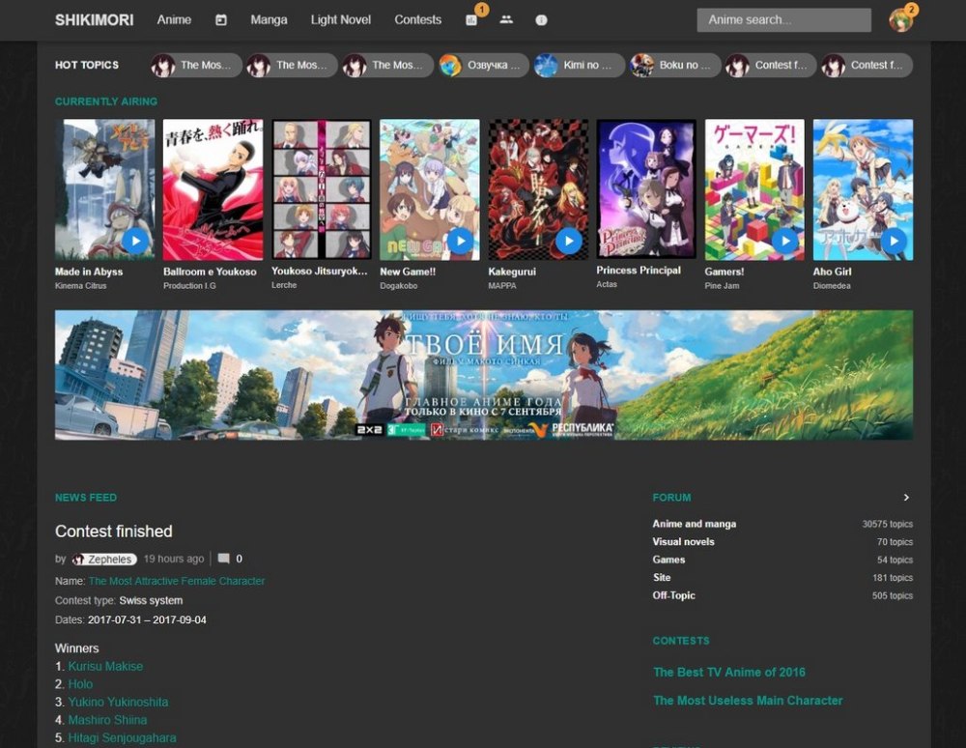
Task: Open the Gamers! title link
Action: coord(724,272)
